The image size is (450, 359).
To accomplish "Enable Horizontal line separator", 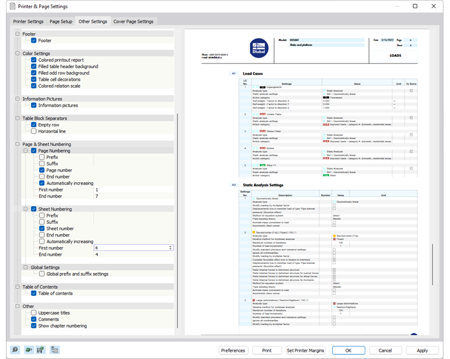I will pos(34,131).
